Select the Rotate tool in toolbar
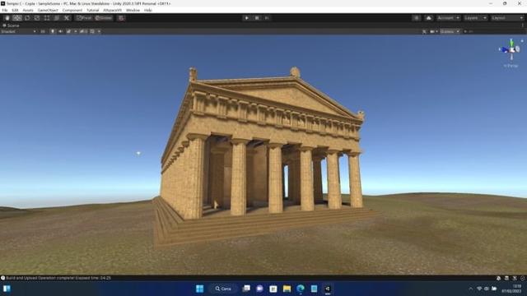Image resolution: width=527 pixels, height=296 pixels. pyautogui.click(x=27, y=18)
